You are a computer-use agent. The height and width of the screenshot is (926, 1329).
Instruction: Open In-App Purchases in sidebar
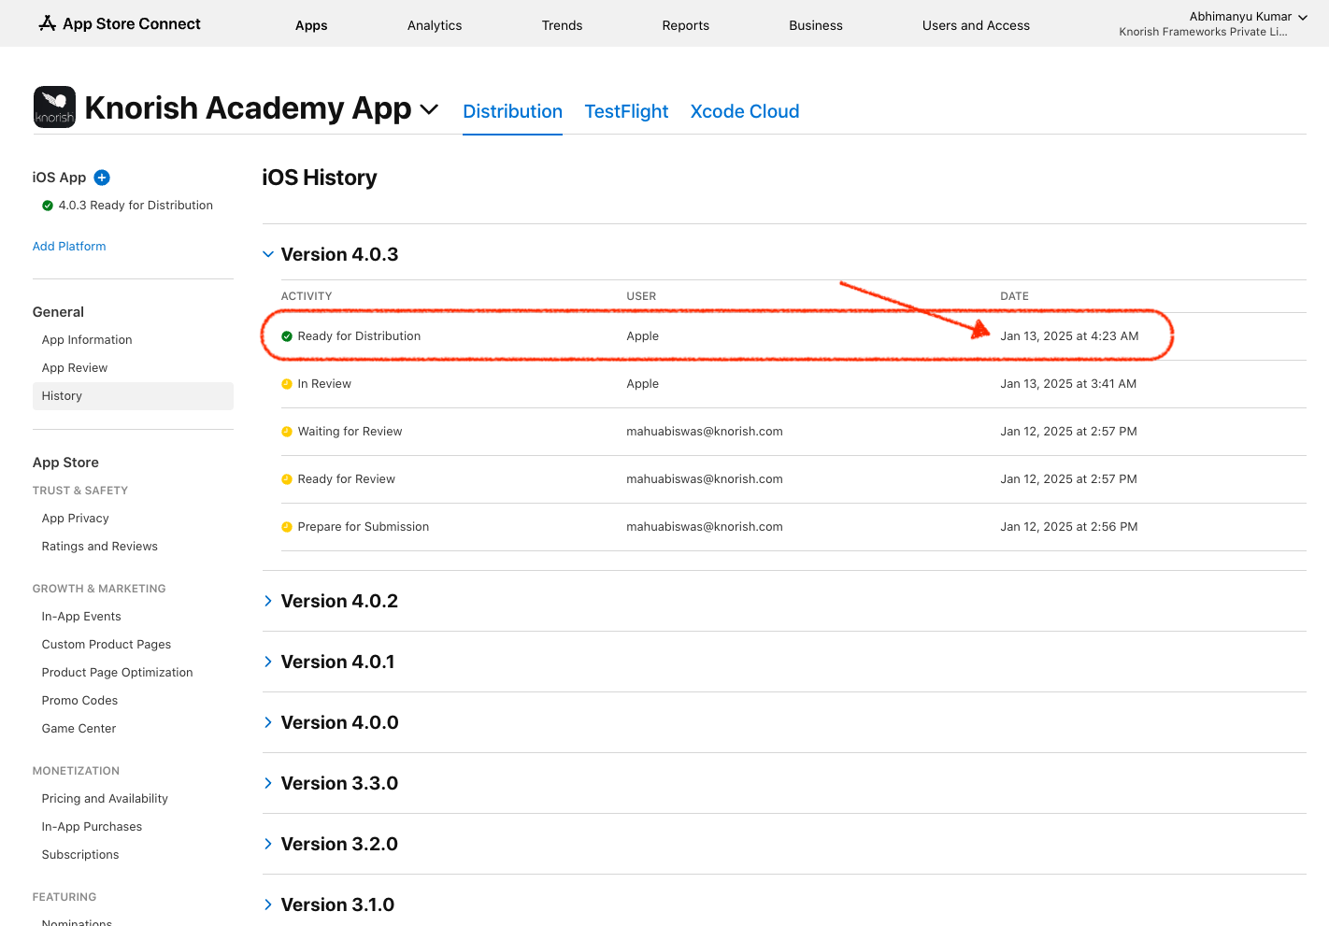[92, 827]
